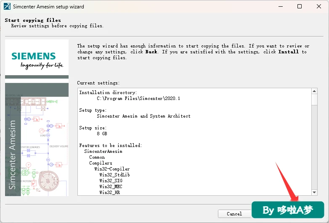This screenshot has height=223, width=329.
Task: Maximize the setup wizard window
Action: click(300, 6)
